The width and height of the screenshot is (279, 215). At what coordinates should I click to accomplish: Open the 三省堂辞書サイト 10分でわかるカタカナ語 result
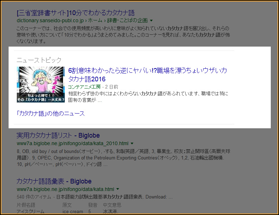75,13
